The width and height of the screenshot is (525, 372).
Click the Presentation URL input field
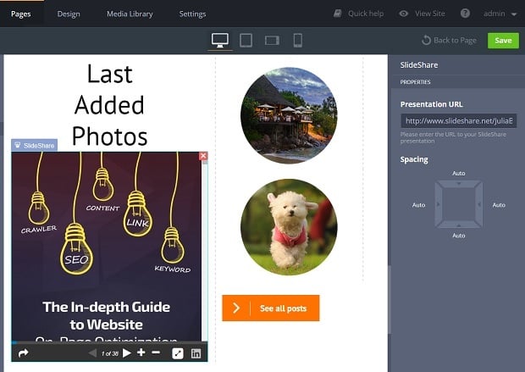point(458,121)
